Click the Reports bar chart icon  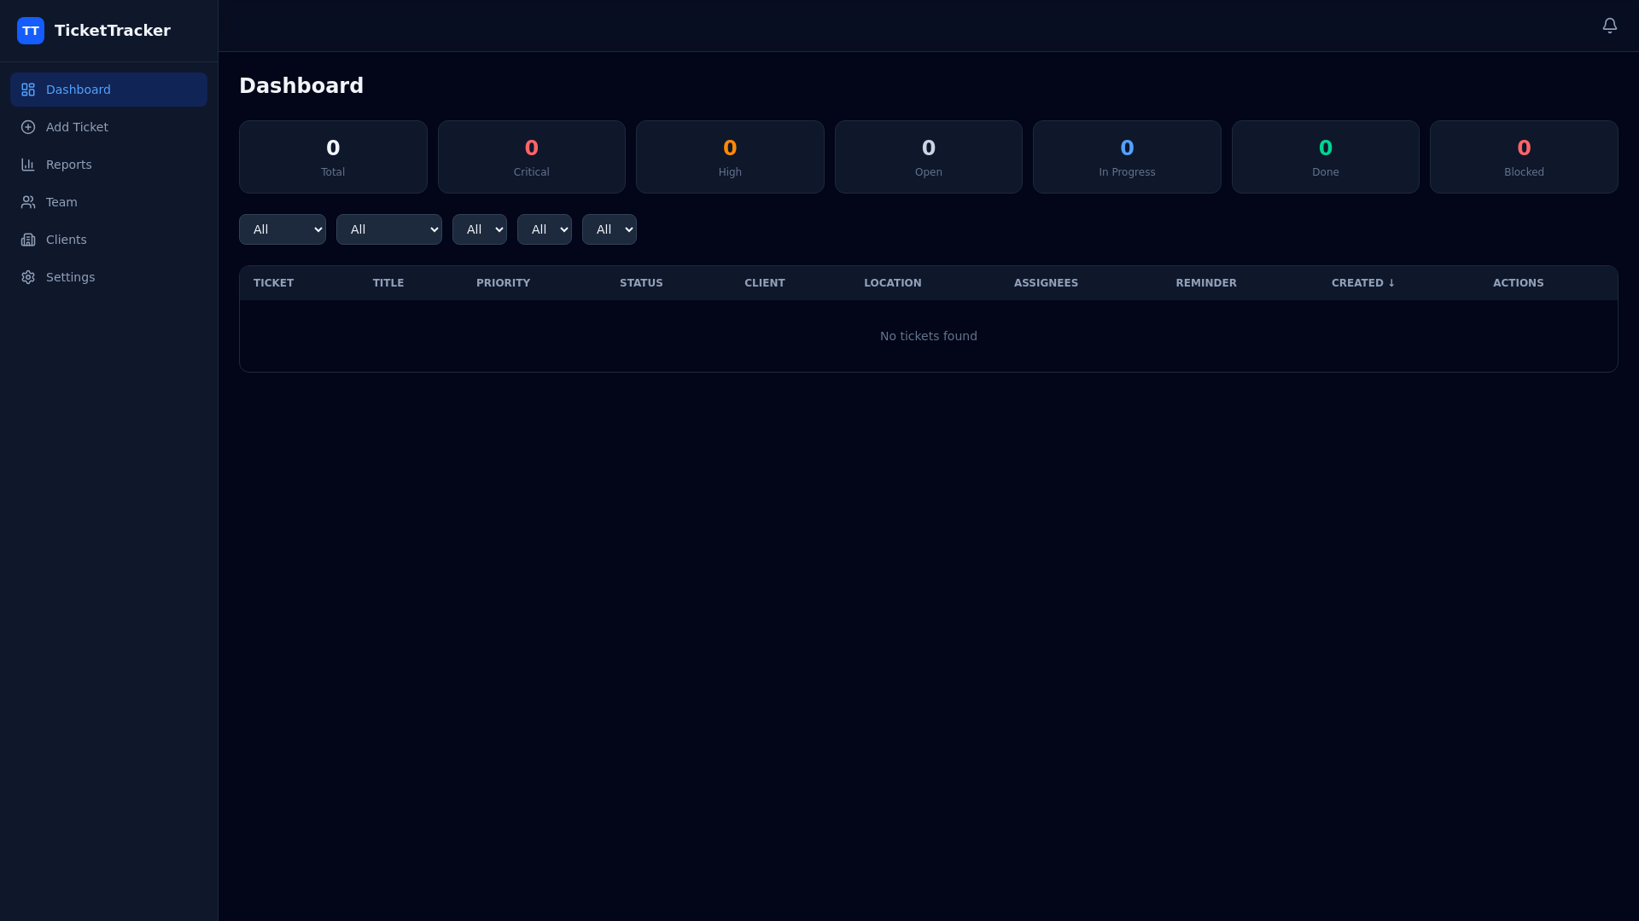pyautogui.click(x=28, y=165)
